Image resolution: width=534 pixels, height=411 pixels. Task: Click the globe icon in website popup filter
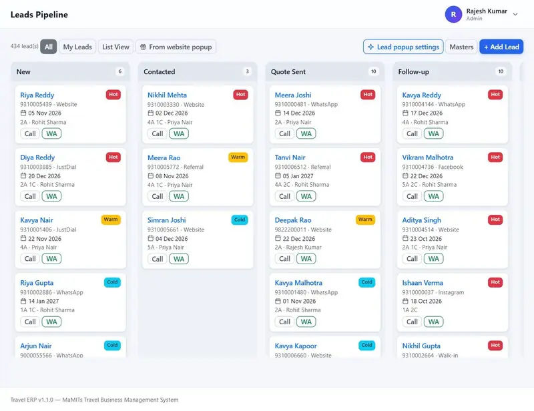click(143, 47)
